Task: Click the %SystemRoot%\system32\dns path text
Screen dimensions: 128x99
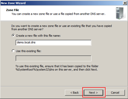Action: pos(35,69)
